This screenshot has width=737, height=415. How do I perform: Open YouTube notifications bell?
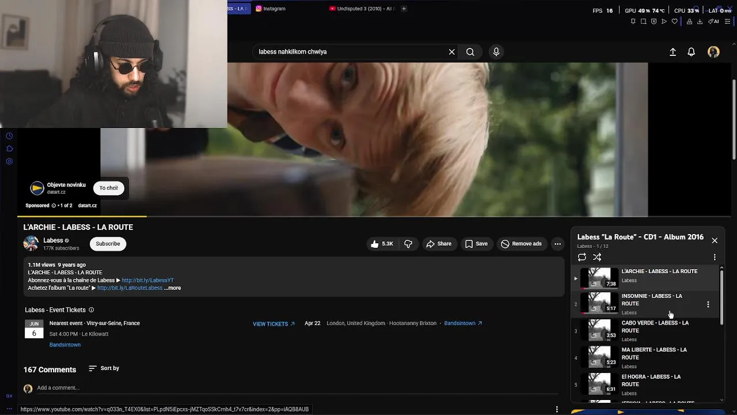692,52
